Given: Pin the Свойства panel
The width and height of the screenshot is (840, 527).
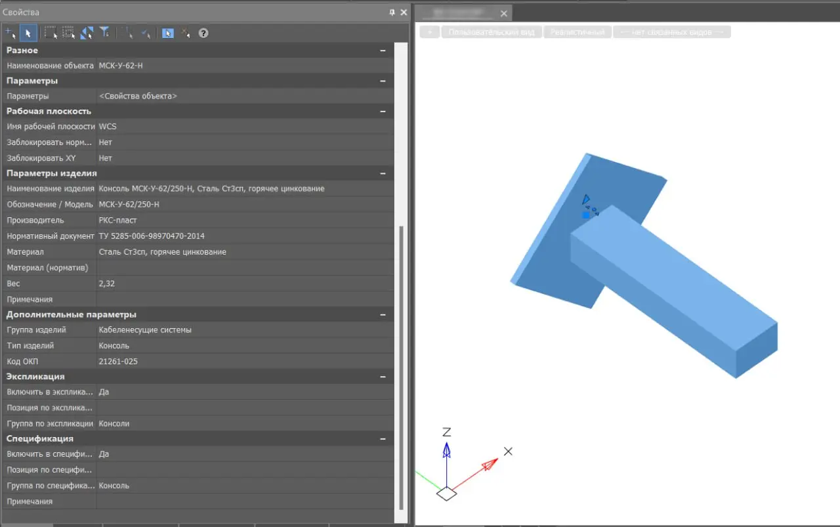Looking at the screenshot, I should (x=392, y=12).
